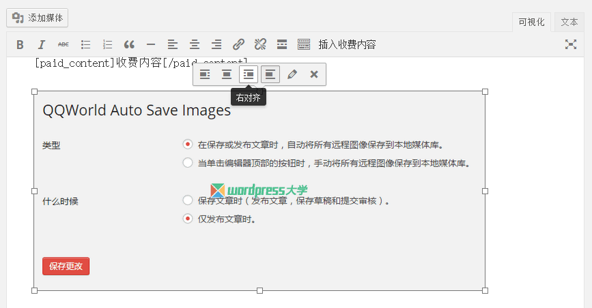This screenshot has height=308, width=592.
Task: Align text right in main toolbar
Action: click(x=216, y=44)
